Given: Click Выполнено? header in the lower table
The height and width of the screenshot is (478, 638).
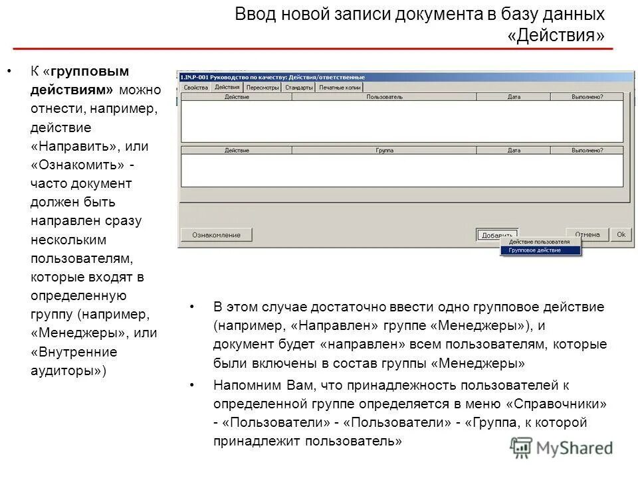Looking at the screenshot, I should [x=587, y=151].
